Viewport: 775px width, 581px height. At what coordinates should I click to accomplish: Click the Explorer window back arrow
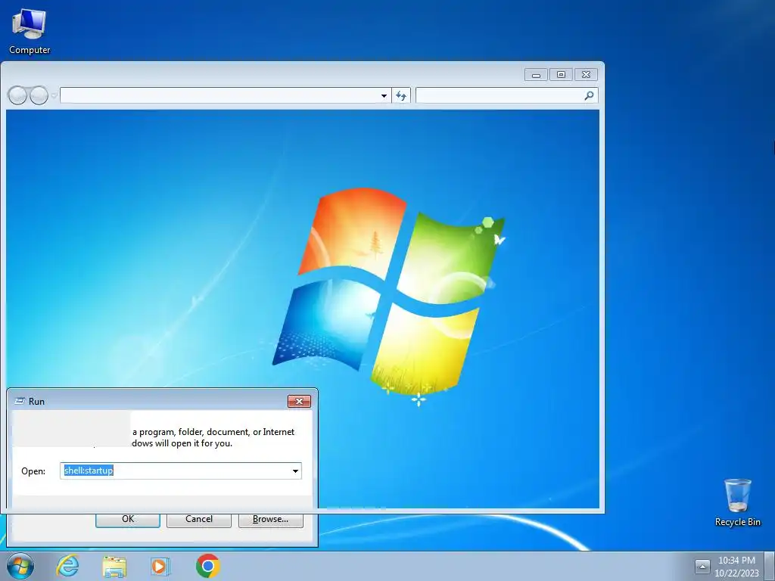tap(17, 95)
